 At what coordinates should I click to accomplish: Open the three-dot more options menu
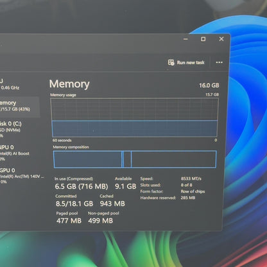point(219,62)
